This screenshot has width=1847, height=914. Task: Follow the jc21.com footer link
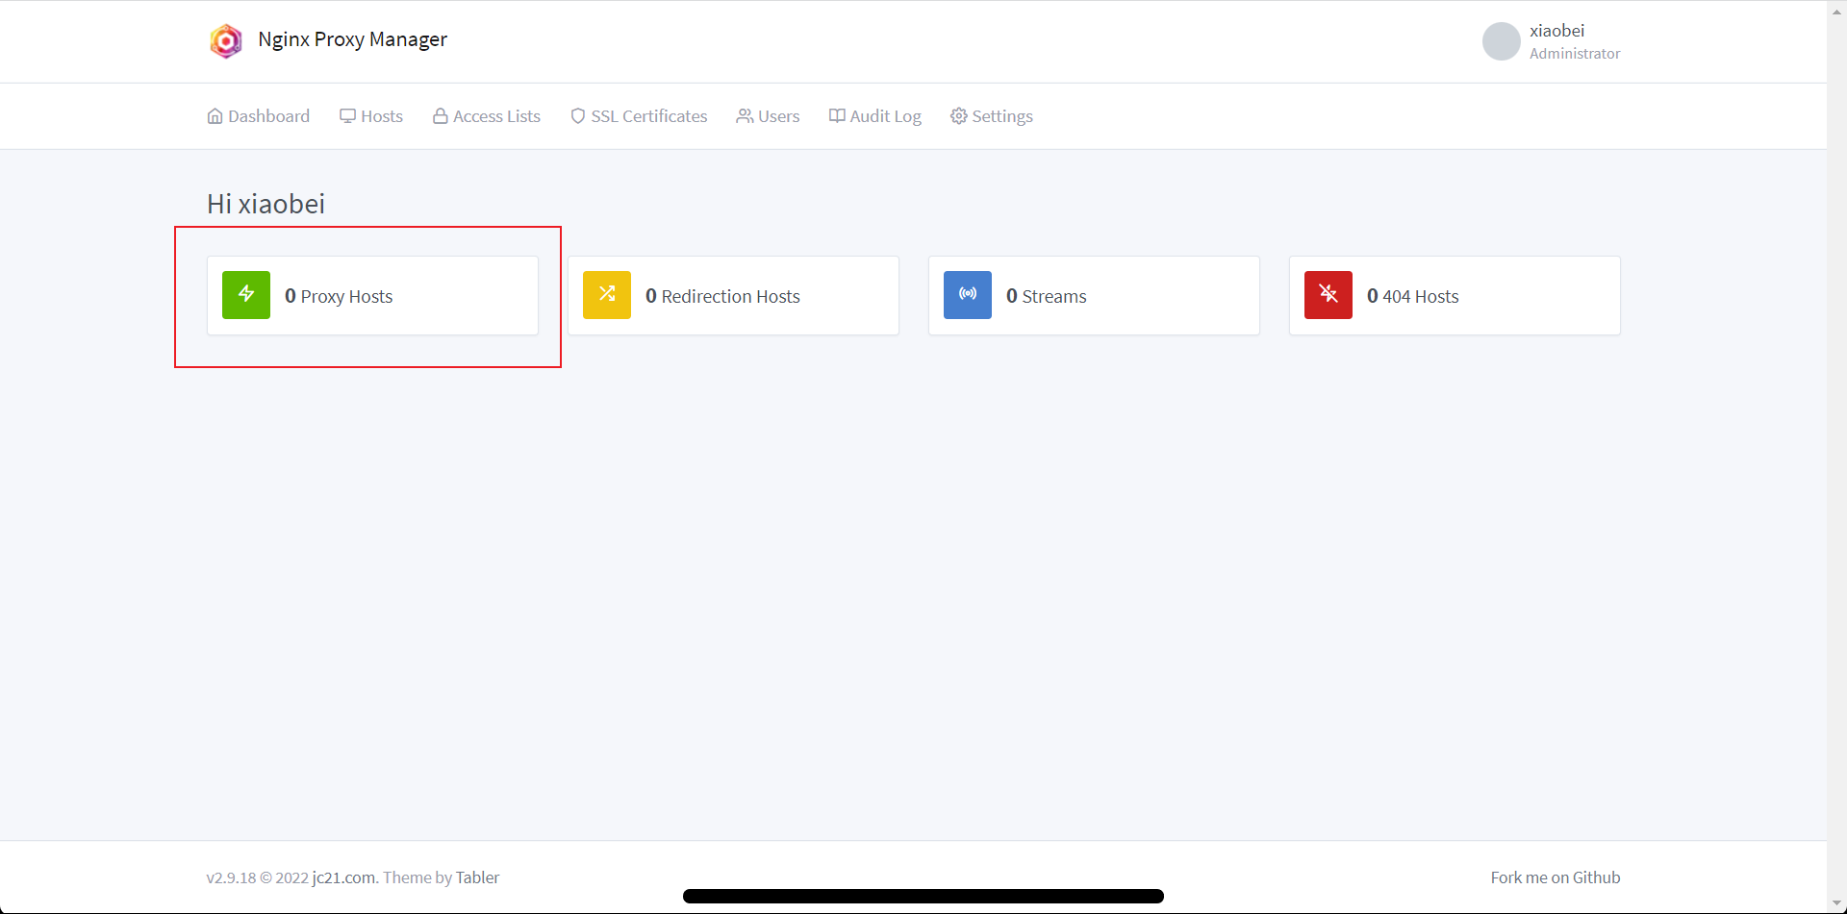click(x=343, y=877)
